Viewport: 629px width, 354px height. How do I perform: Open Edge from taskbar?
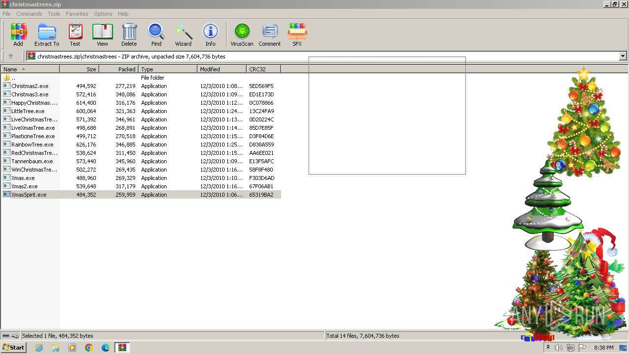pyautogui.click(x=106, y=348)
